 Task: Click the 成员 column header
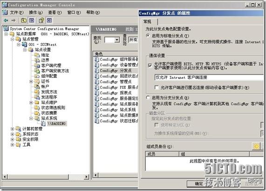tap(162, 154)
